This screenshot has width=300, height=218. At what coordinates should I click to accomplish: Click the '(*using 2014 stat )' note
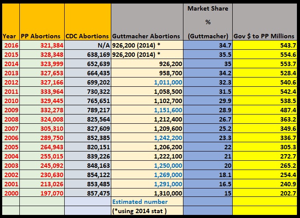point(139,211)
